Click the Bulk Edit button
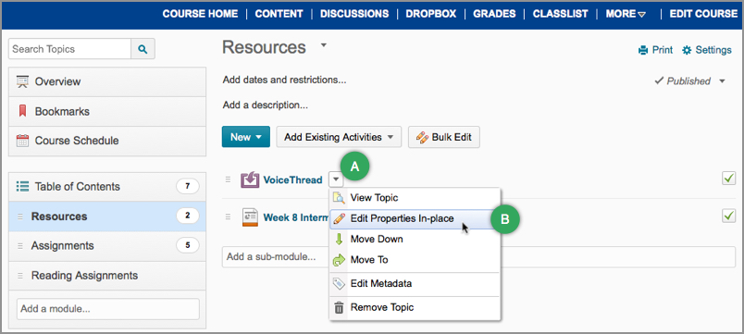The image size is (744, 334). point(444,137)
